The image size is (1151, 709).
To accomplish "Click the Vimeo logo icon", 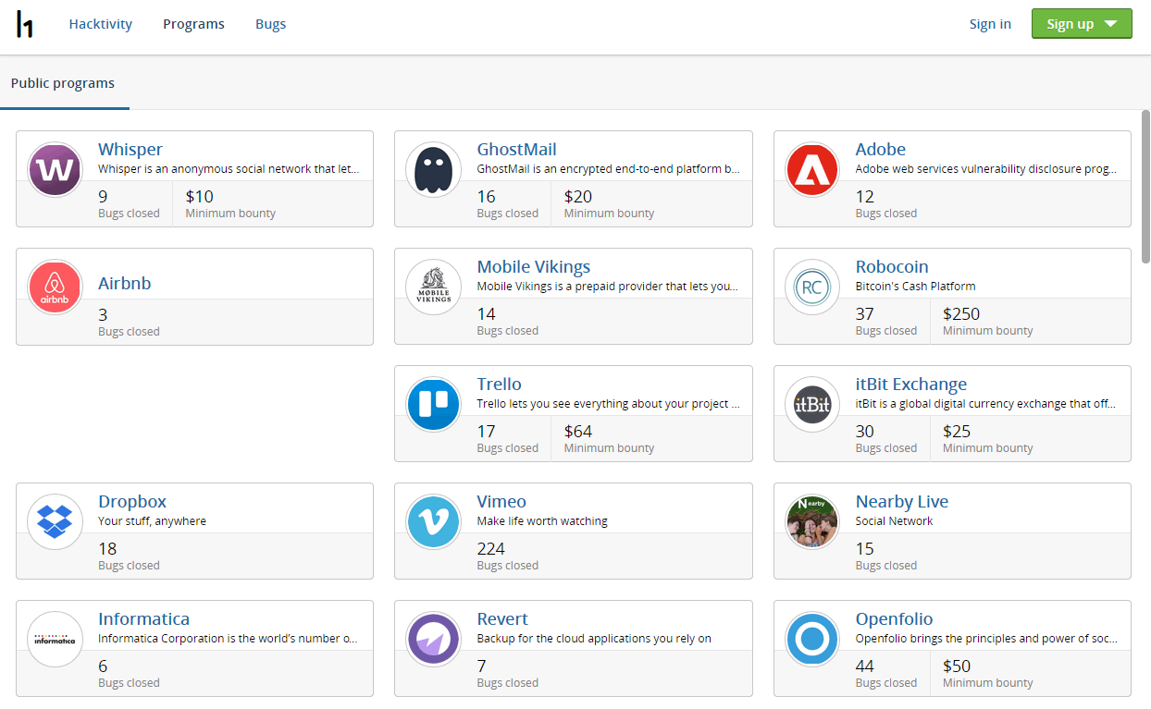I will pos(433,522).
